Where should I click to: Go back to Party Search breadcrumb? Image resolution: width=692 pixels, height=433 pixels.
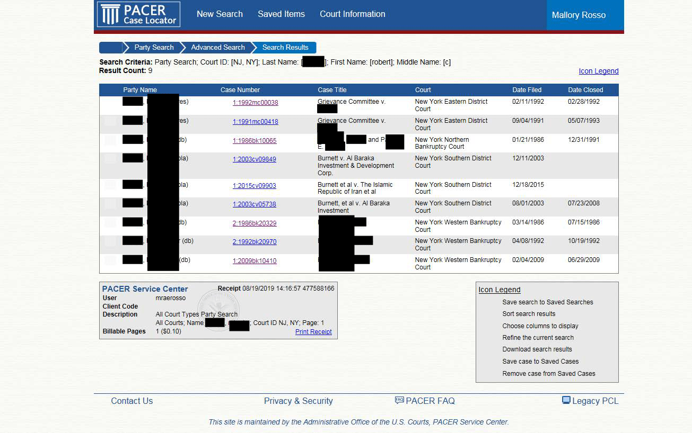point(154,48)
